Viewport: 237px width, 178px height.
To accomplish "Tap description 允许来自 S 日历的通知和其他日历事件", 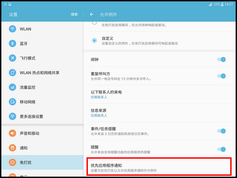I will tap(120, 134).
